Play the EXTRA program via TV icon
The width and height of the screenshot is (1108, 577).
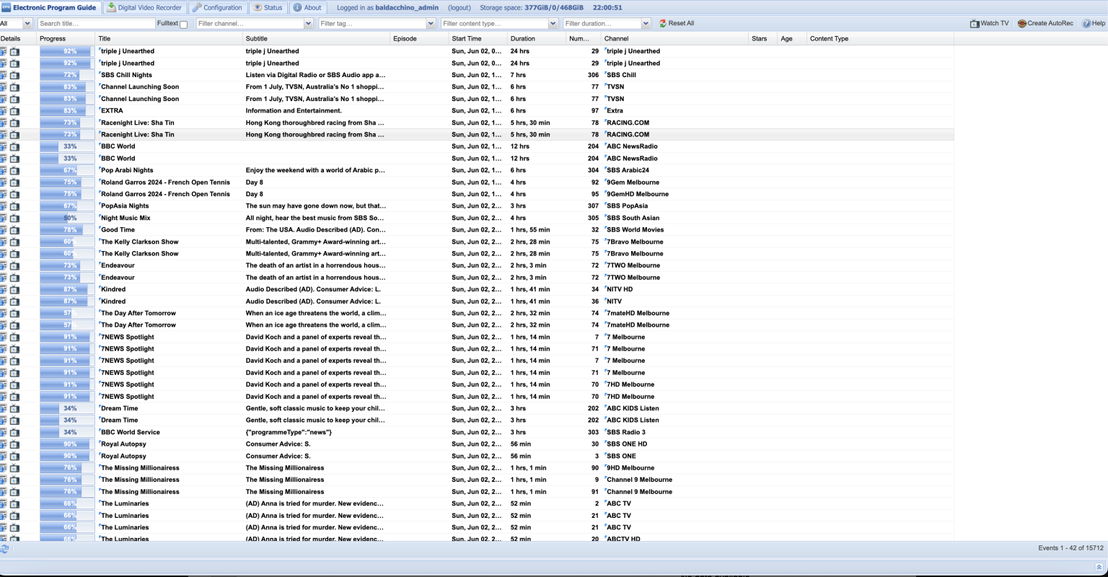pos(15,111)
